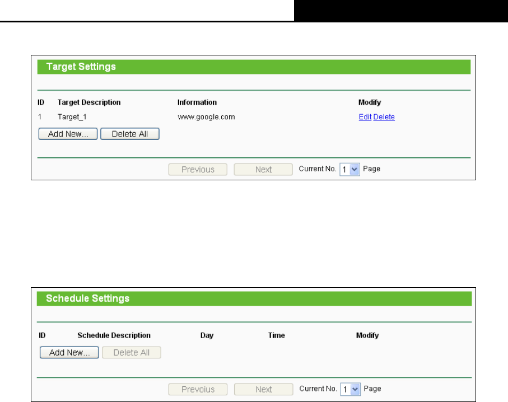The image size is (508, 402).
Task: Click Previous button in Target Settings
Action: coord(198,170)
